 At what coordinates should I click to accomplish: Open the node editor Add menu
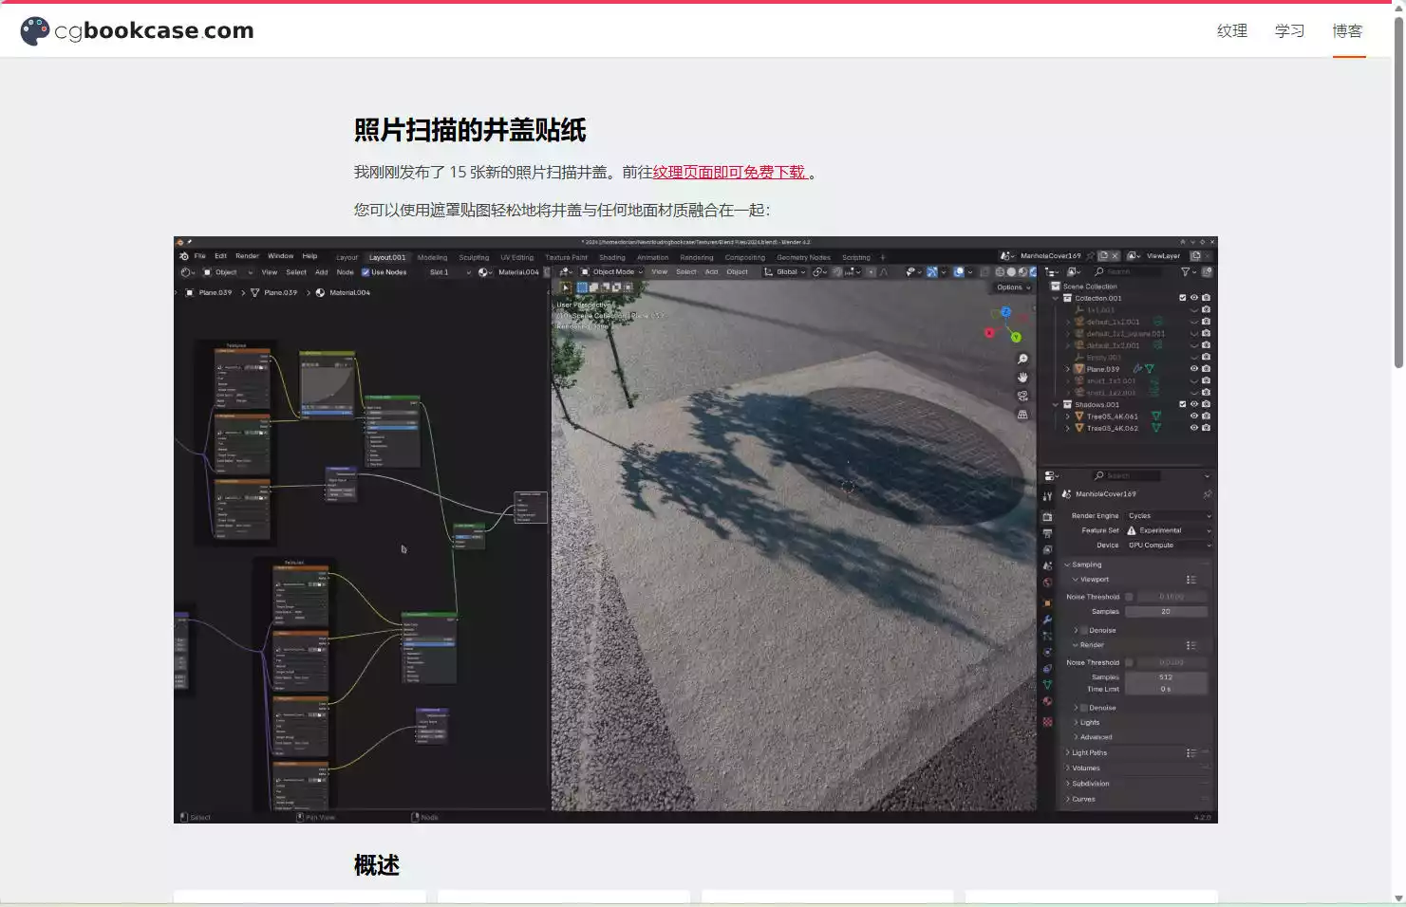click(x=321, y=272)
